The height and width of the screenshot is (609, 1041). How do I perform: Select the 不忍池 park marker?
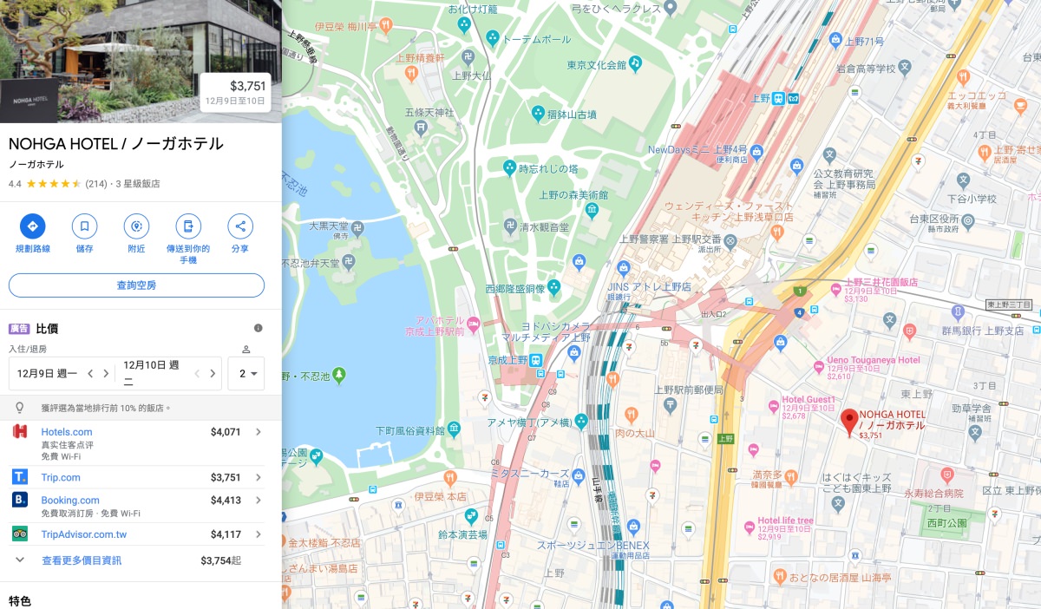click(x=339, y=376)
